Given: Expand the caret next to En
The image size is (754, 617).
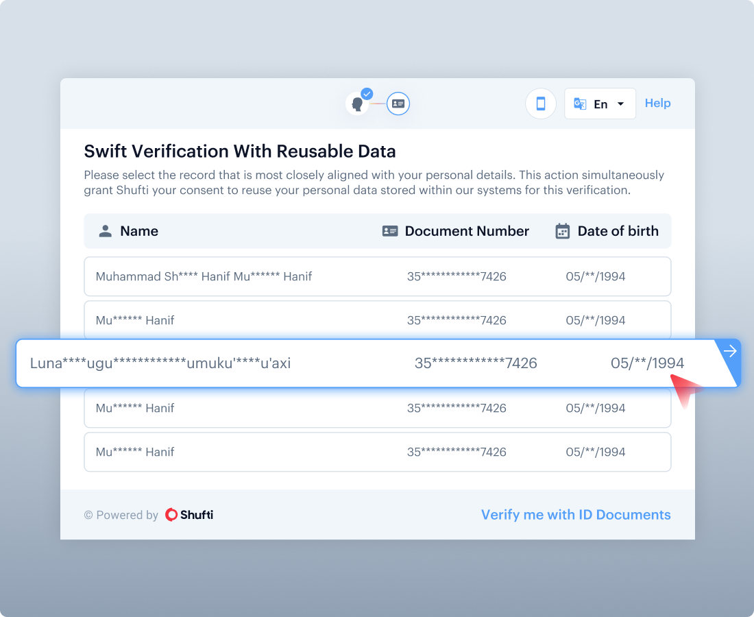Looking at the screenshot, I should pyautogui.click(x=621, y=104).
